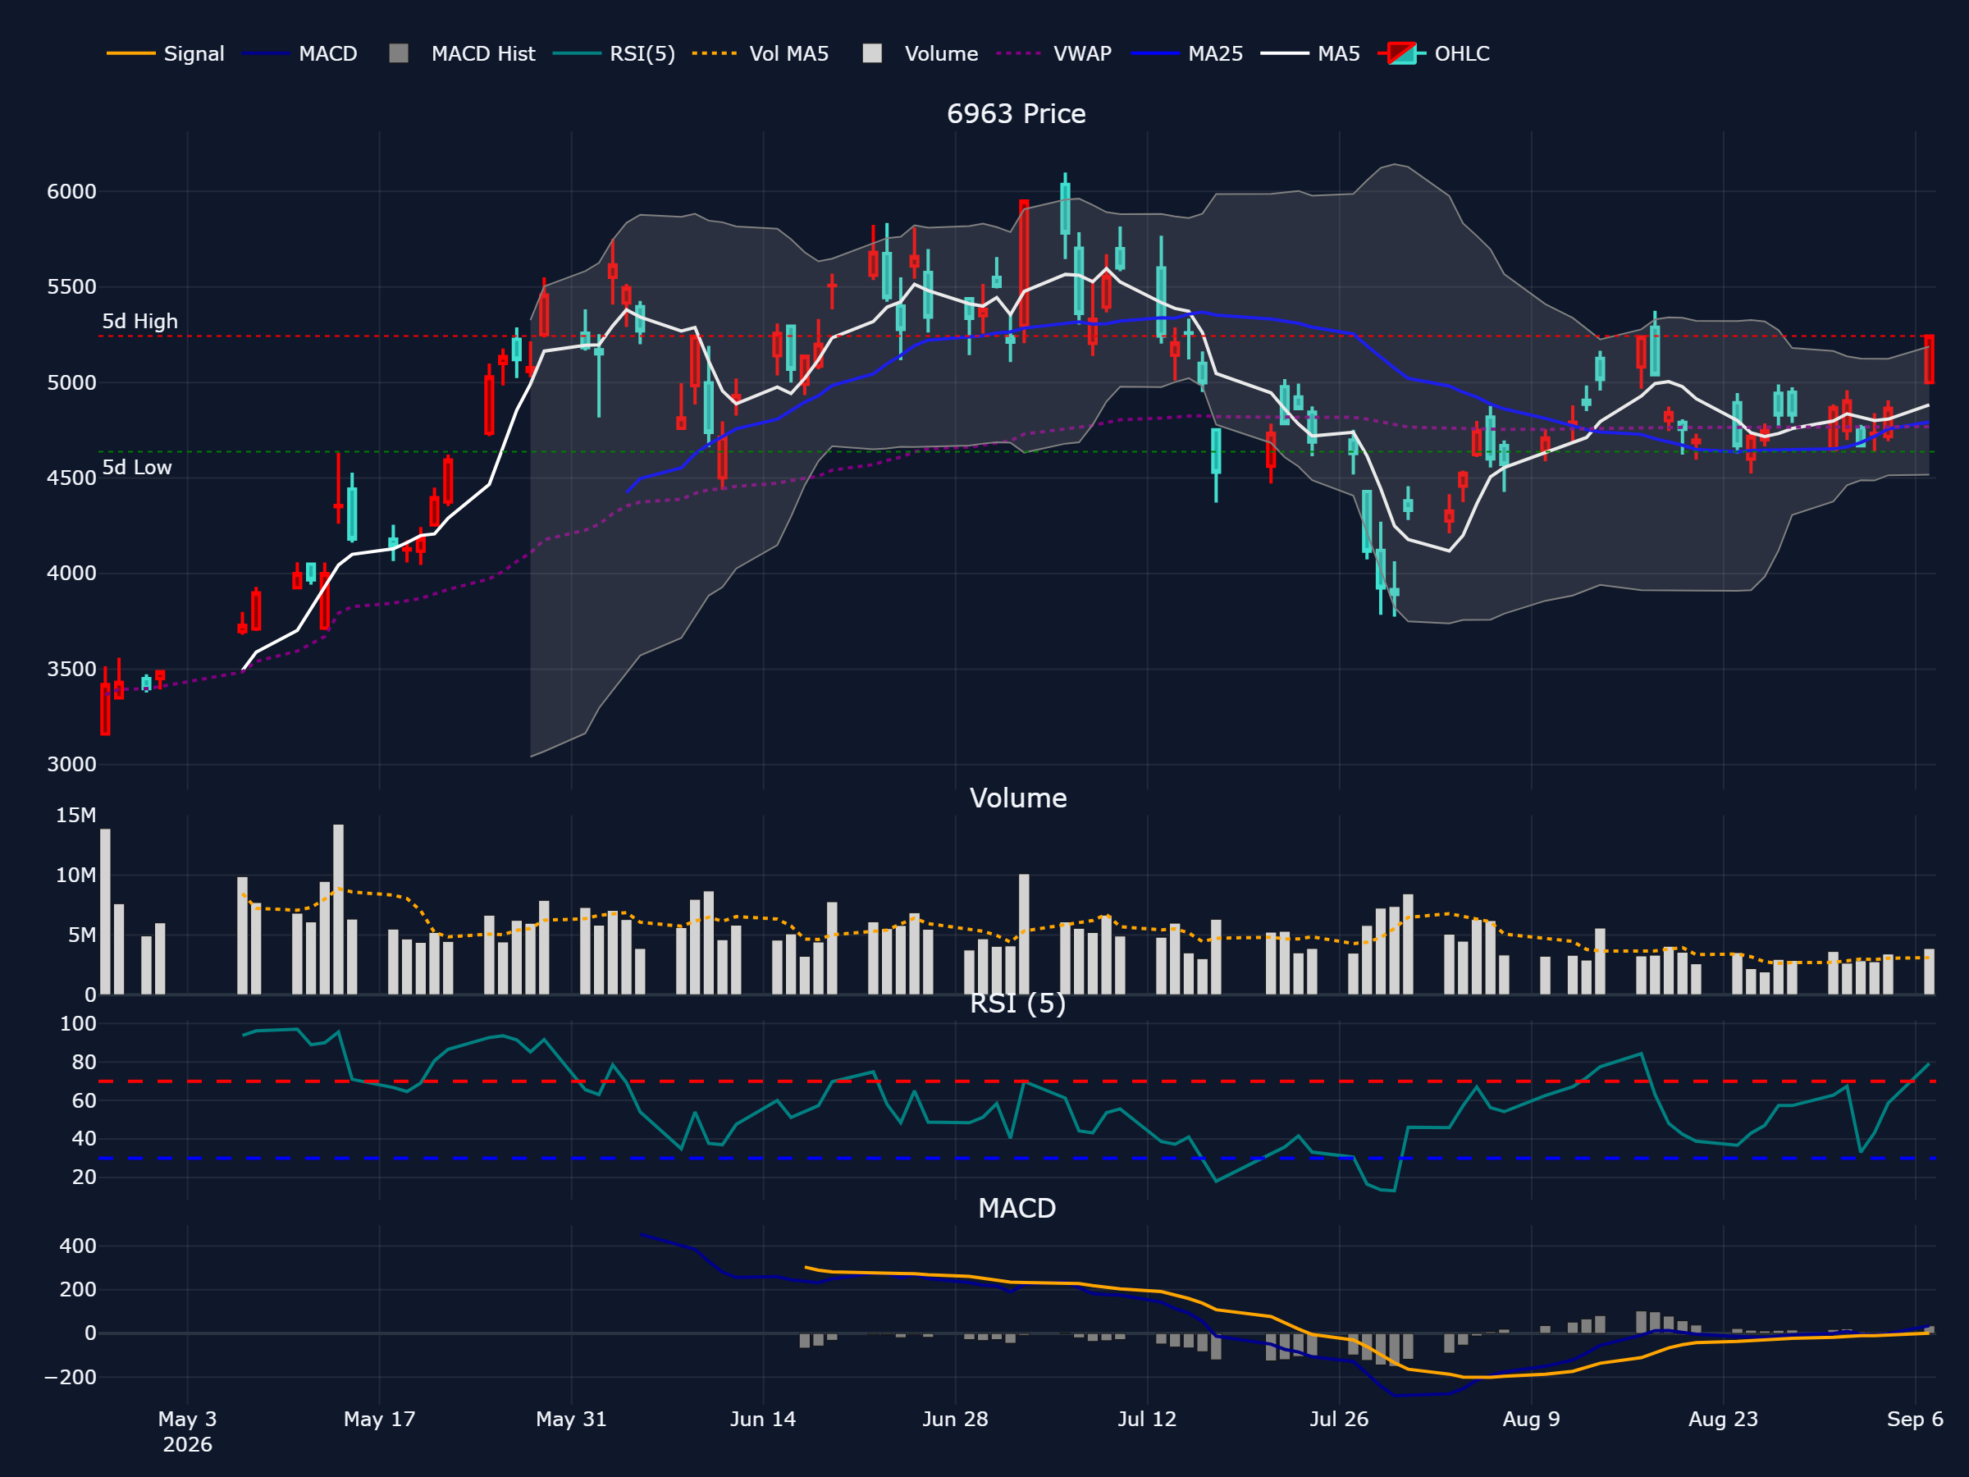The image size is (1969, 1477).
Task: Click the 4000 price axis label
Action: (x=71, y=574)
